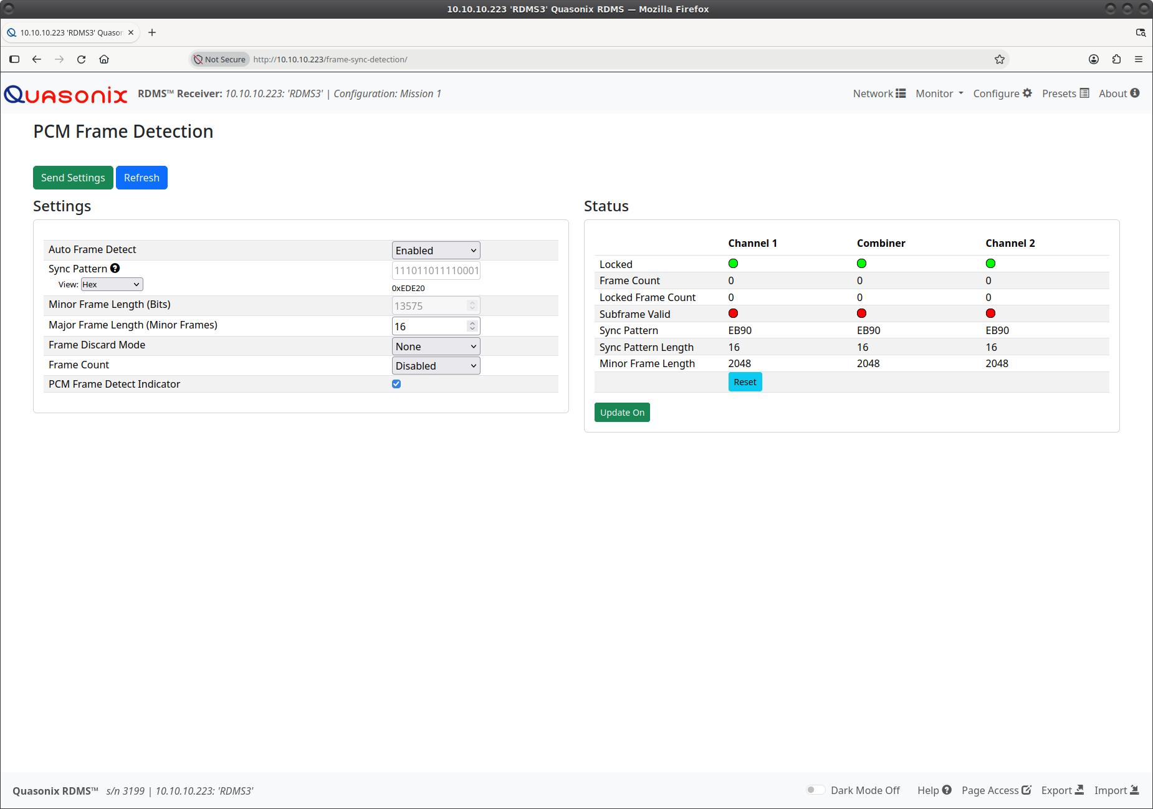Click the Sync Pattern help question icon
1153x809 pixels.
[115, 268]
